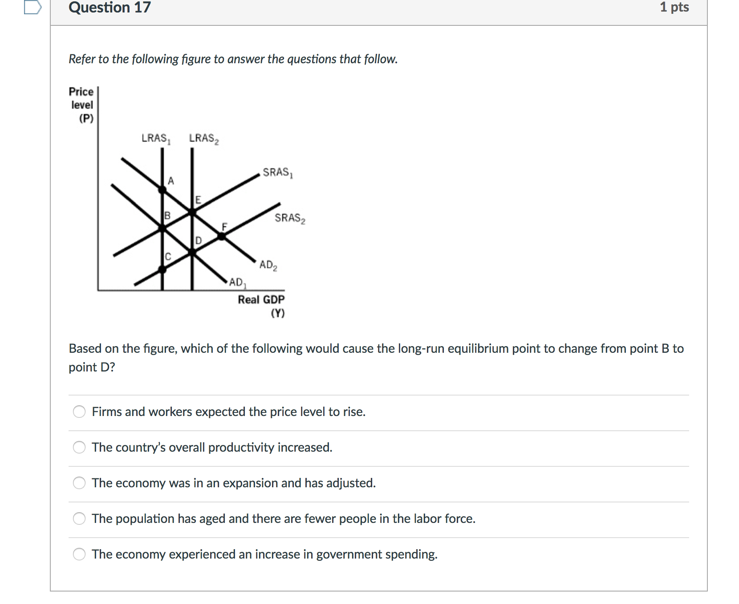Flag Question 17 with the bookmark icon

pos(32,7)
